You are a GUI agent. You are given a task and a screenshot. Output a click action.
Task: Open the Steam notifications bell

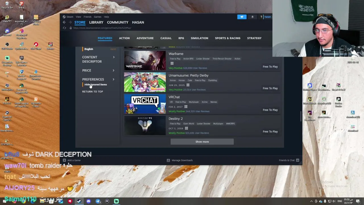pyautogui.click(x=252, y=17)
